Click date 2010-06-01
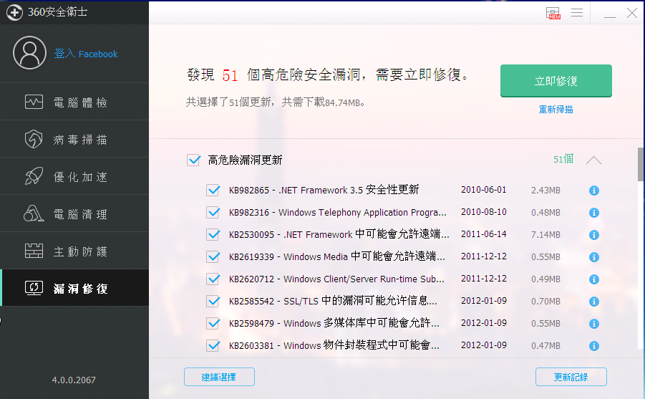Image resolution: width=645 pixels, height=399 pixels. point(483,190)
